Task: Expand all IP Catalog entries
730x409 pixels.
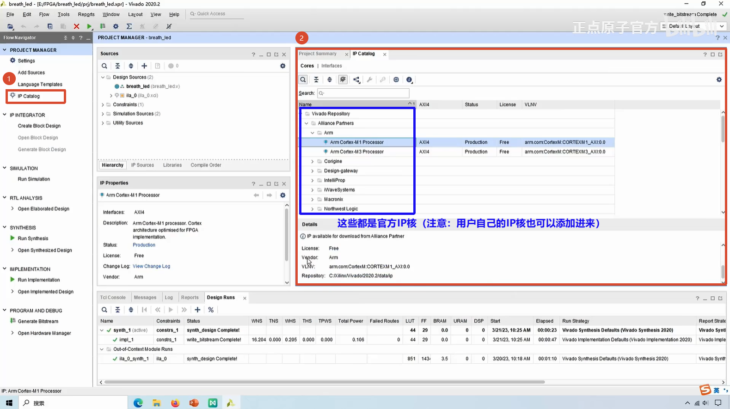Action: [x=330, y=79]
